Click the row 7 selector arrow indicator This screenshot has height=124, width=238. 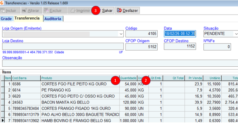[x=3, y=121]
